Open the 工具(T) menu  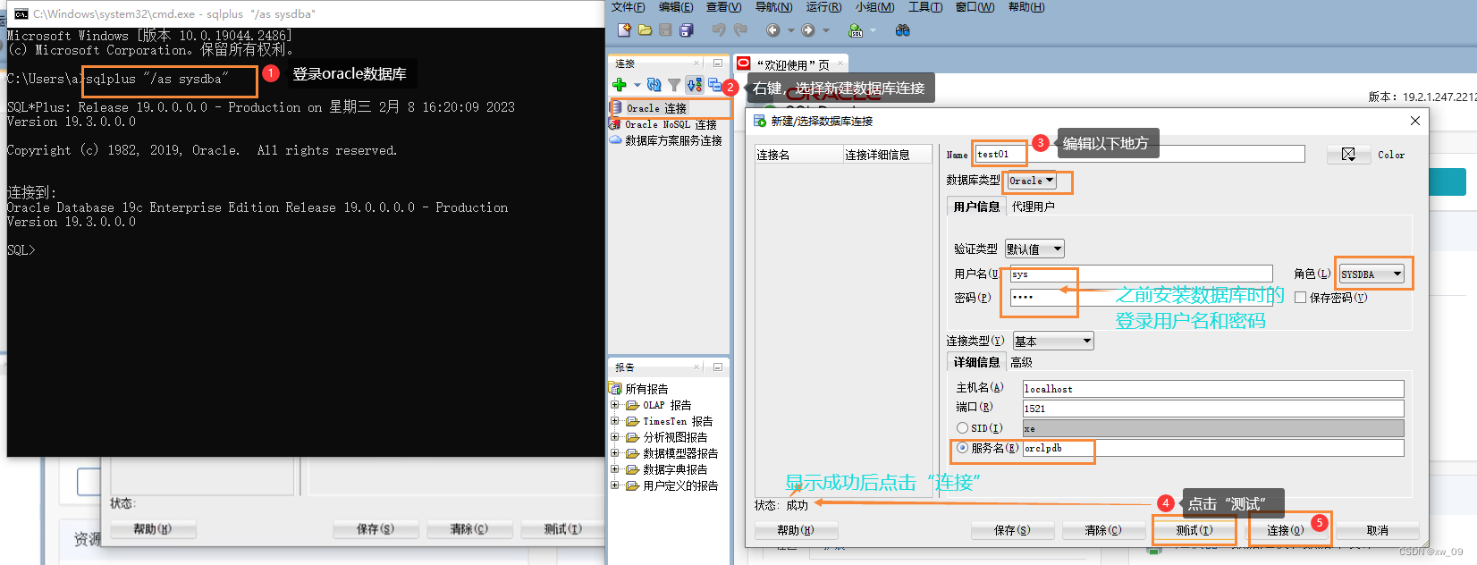[x=925, y=7]
